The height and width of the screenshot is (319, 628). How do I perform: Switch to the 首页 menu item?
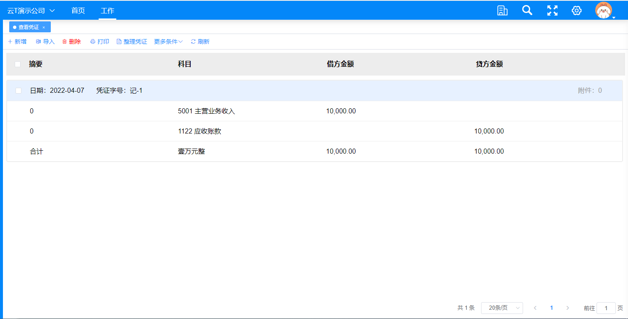pyautogui.click(x=78, y=10)
